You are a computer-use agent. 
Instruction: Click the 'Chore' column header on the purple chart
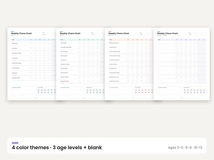[x=159, y=40]
